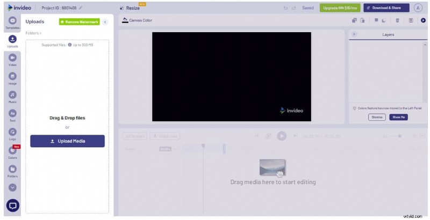Click the Upload Media button
Screen dimensions: 430x220
click(68, 141)
